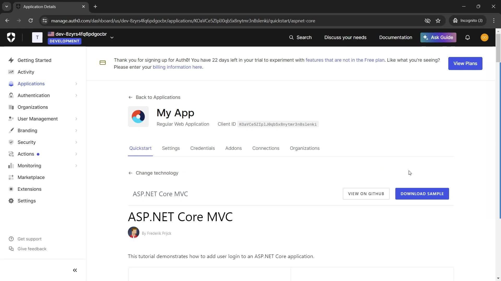501x281 pixels.
Task: Click the Settings gear icon in sidebar
Action: point(11,201)
